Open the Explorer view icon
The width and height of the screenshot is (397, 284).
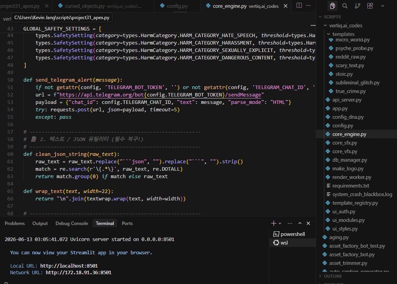pos(332,5)
